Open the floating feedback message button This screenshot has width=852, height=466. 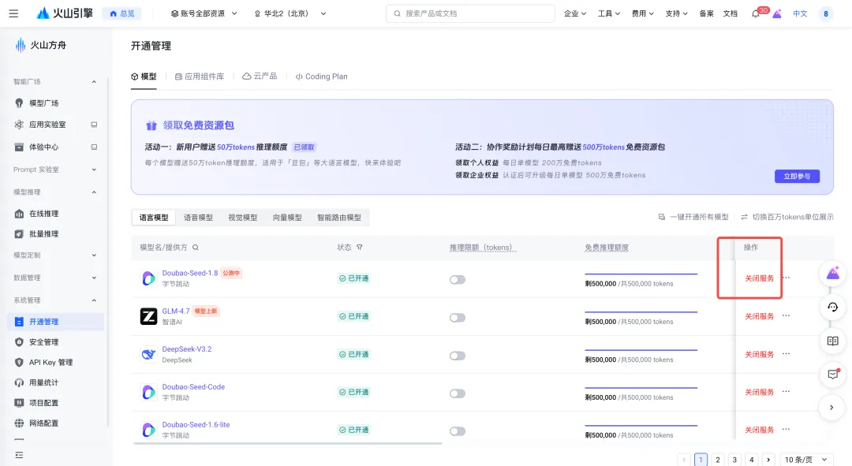point(832,375)
